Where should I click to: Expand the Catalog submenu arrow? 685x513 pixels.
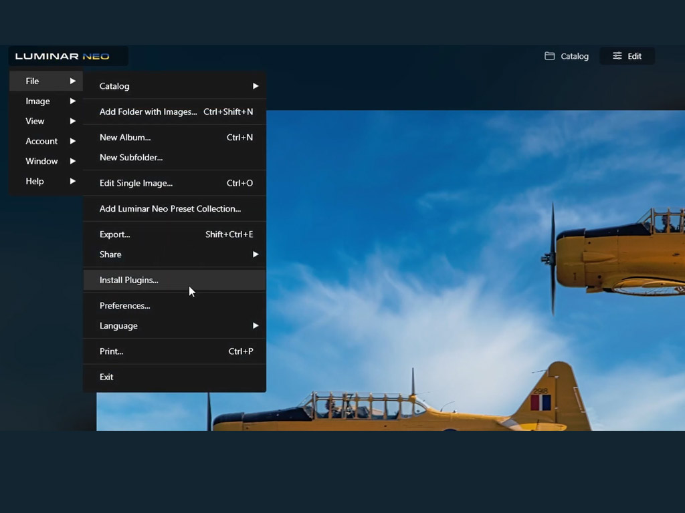255,86
